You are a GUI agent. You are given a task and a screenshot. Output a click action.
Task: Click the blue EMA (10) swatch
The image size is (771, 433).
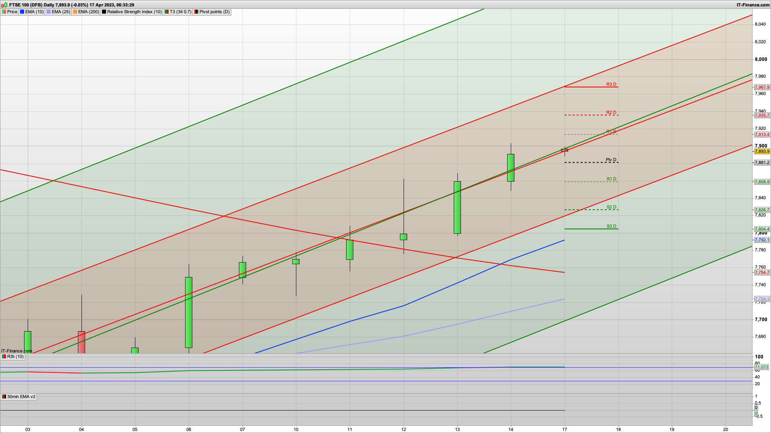coord(22,12)
